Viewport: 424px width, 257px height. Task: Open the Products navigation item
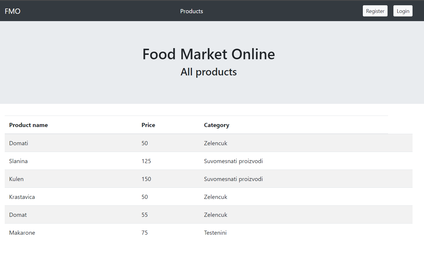(191, 11)
